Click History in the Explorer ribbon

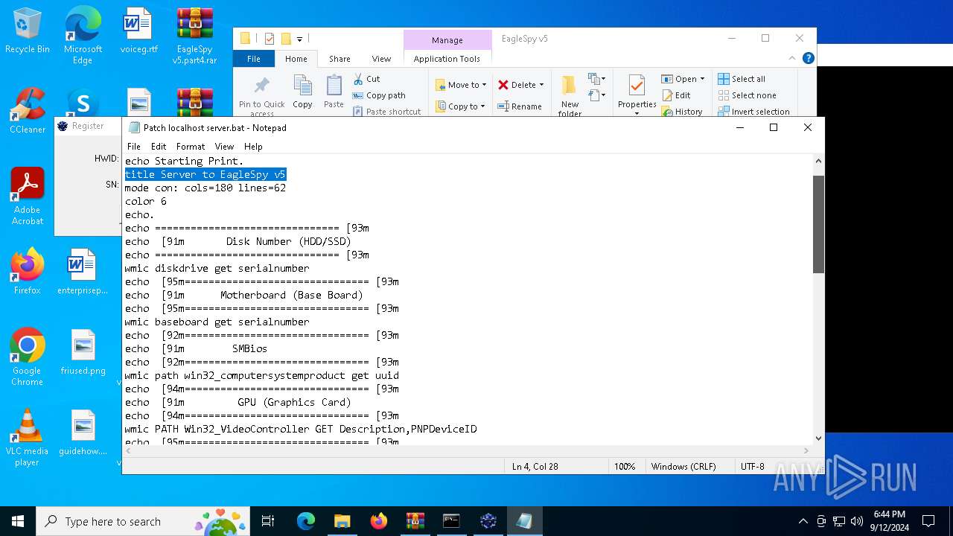[682, 112]
